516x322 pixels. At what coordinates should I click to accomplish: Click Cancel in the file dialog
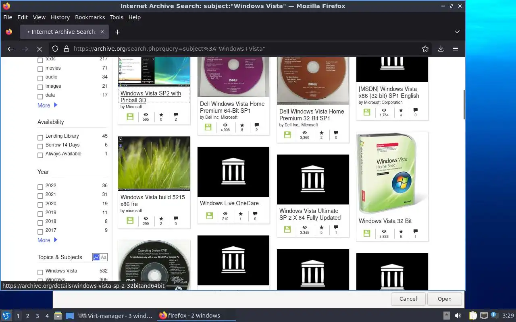(408, 299)
